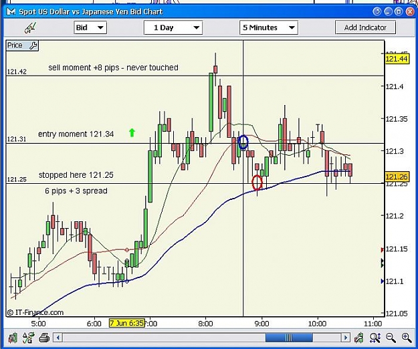
Task: Open the shapes and objects icon
Action: click(28, 338)
